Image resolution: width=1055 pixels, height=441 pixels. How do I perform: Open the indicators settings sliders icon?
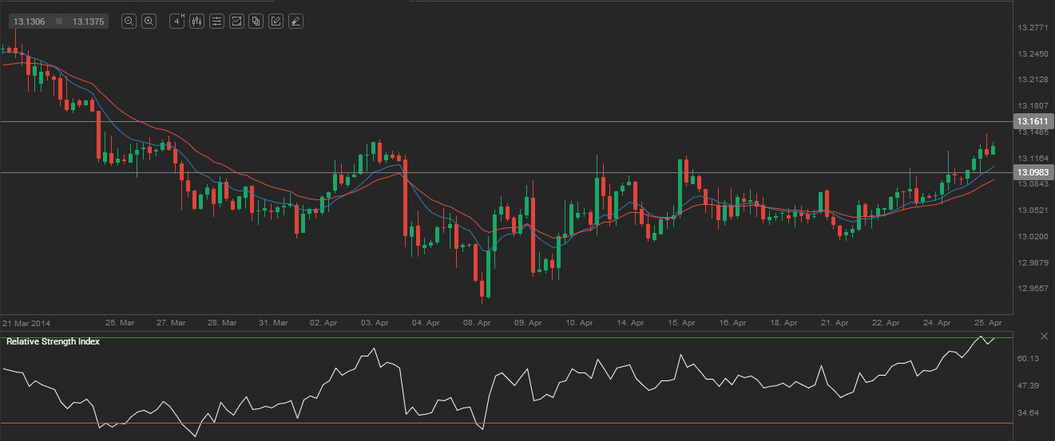(216, 22)
